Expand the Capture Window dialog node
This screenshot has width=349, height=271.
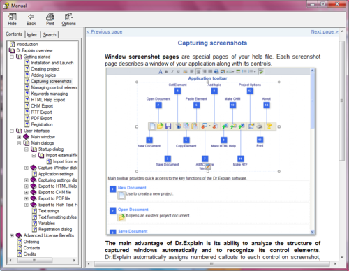click(27, 168)
